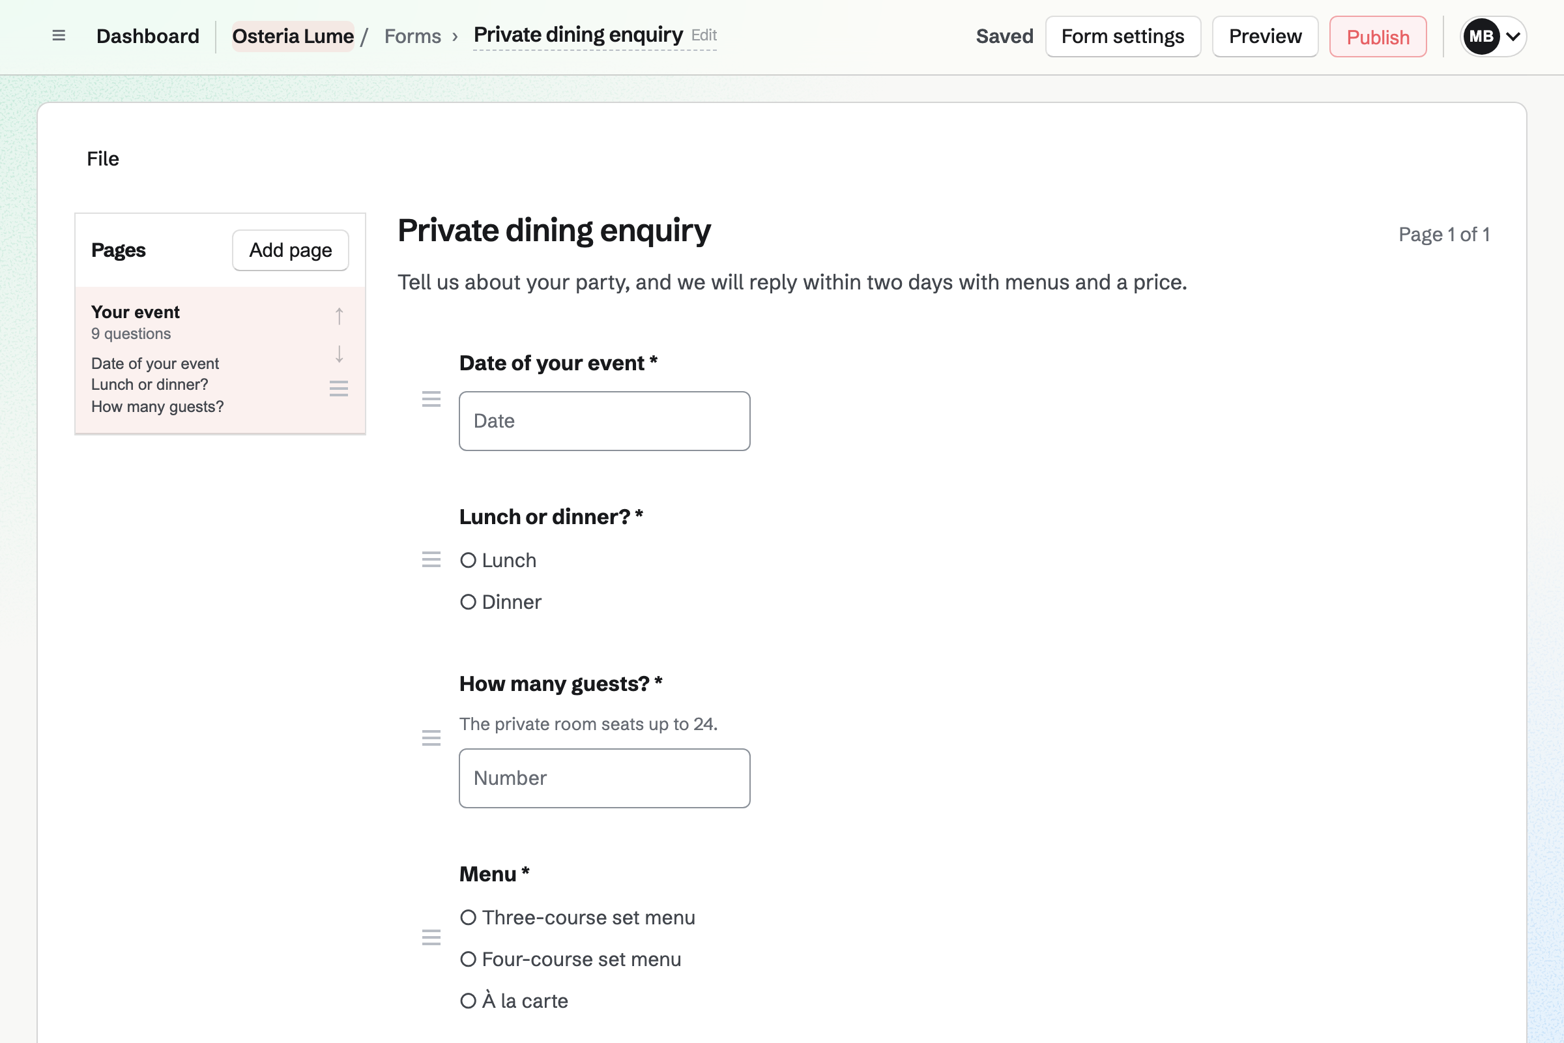The width and height of the screenshot is (1564, 1043).
Task: Click drag handle beside Lunch or dinner question
Action: [x=431, y=559]
